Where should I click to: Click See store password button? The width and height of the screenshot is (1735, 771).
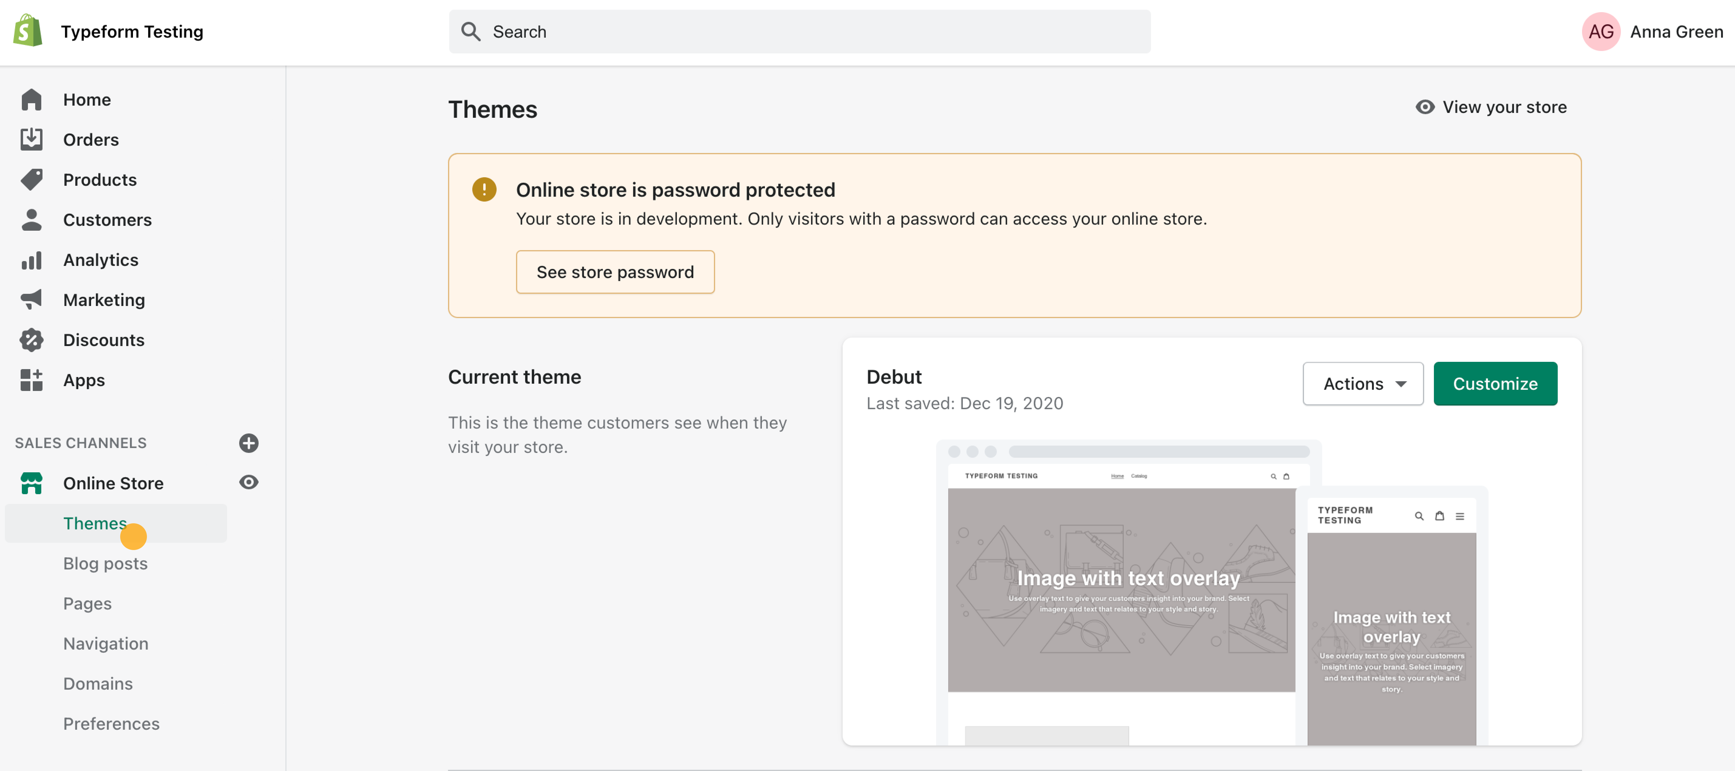point(615,272)
